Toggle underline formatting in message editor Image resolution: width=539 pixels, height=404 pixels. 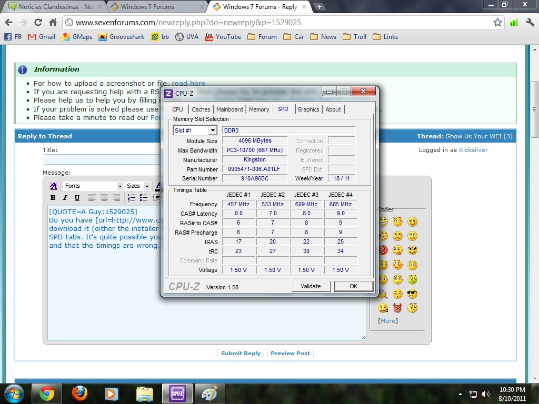[x=77, y=198]
